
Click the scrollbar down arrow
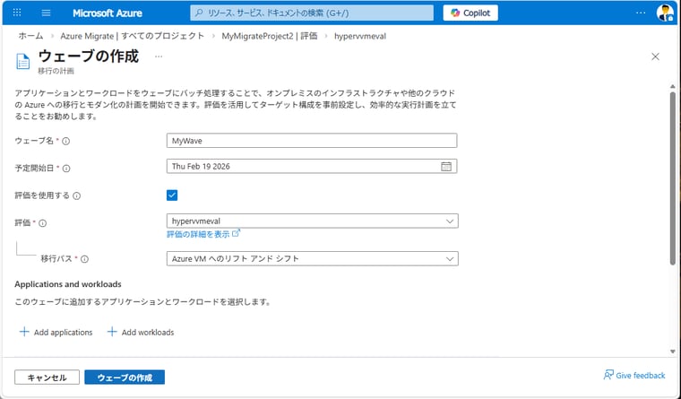673,351
